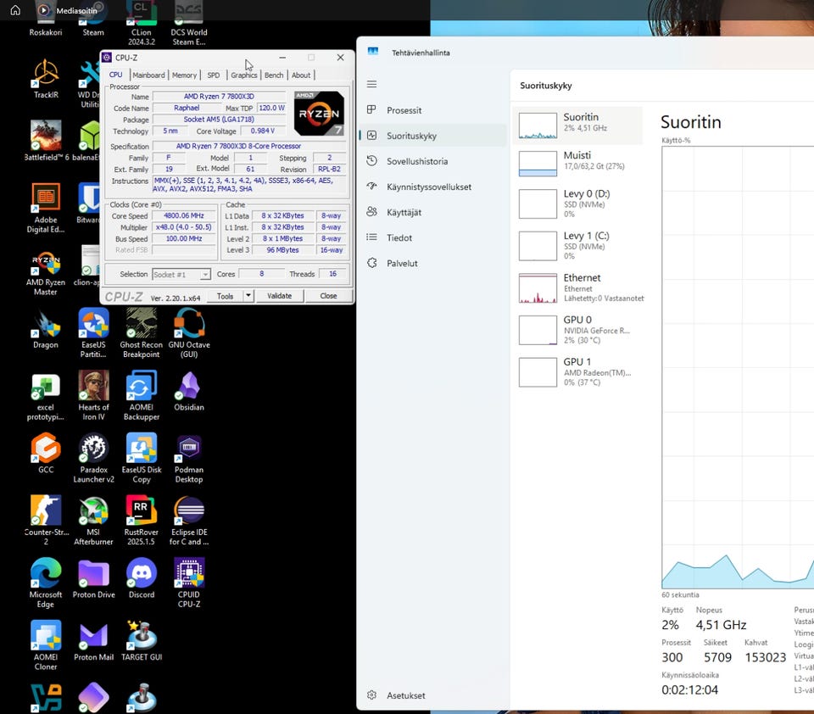Toggle Task Manager hamburger navigation menu
Screen dimensions: 814x714
(371, 84)
